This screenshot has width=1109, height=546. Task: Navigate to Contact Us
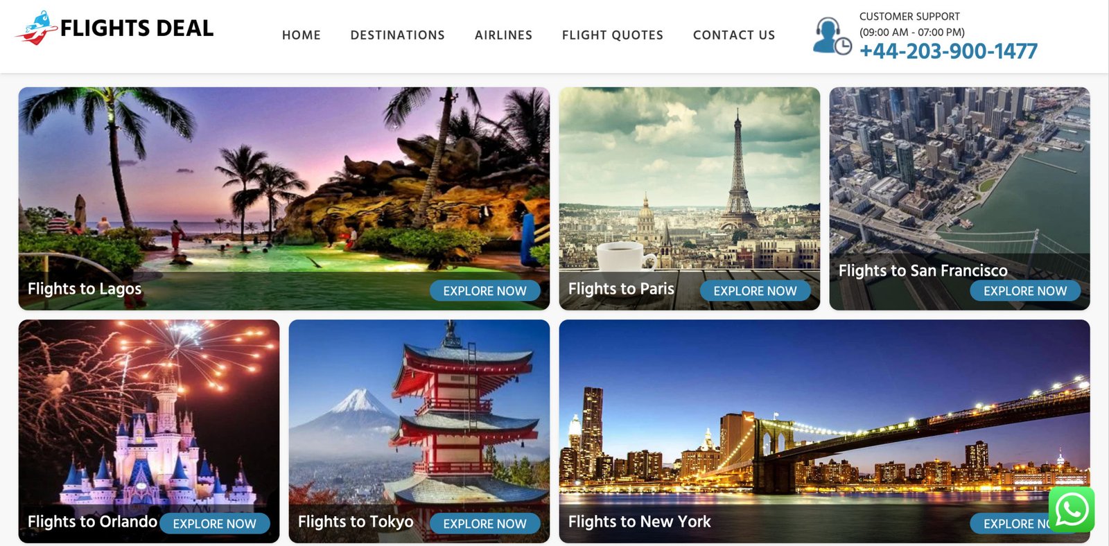point(734,35)
